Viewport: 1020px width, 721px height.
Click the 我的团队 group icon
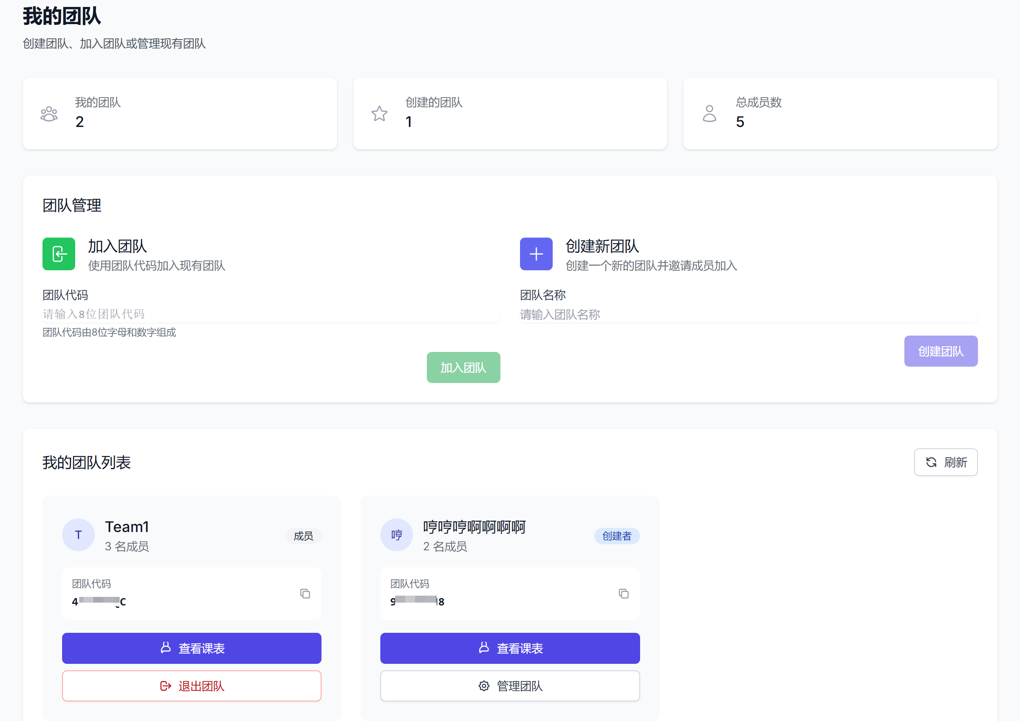49,113
